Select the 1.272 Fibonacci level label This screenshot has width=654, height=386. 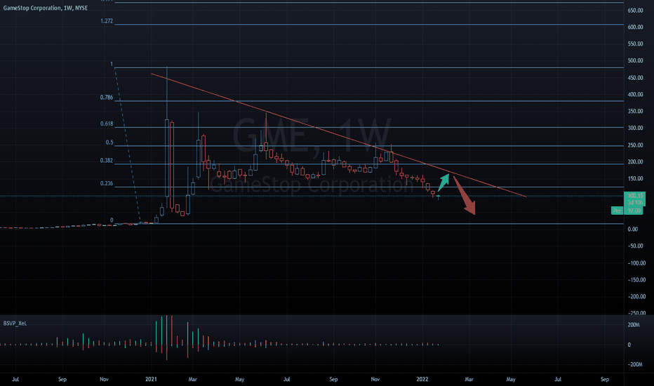107,21
